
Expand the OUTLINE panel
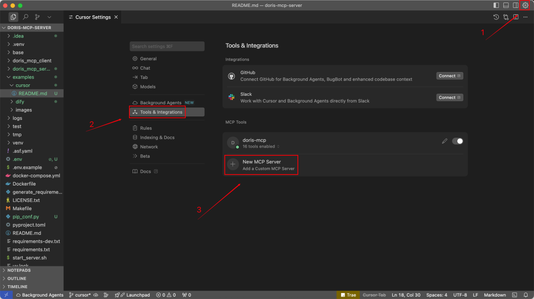[32, 278]
